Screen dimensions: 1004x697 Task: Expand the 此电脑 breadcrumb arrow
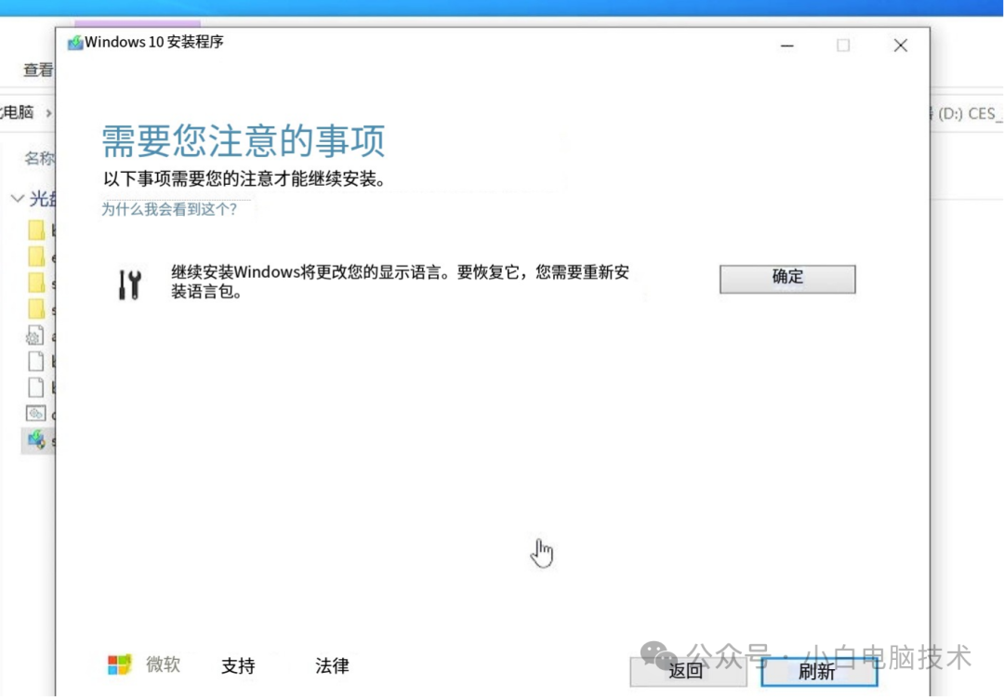pos(47,112)
